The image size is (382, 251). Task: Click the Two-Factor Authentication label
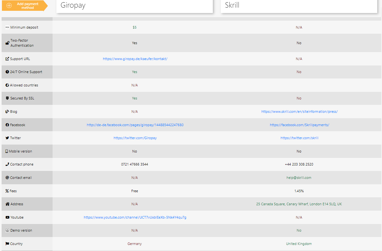(x=22, y=43)
